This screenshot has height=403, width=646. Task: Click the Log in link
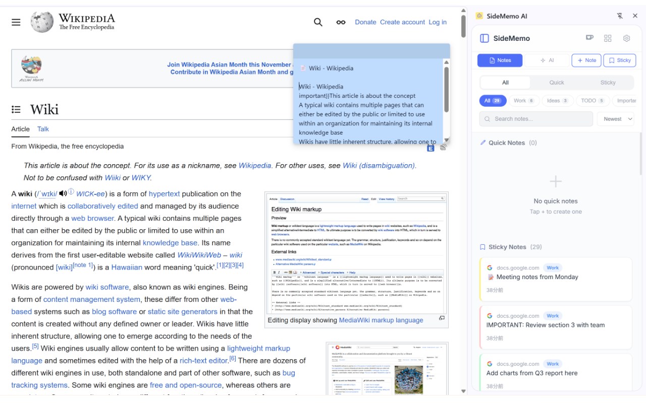[438, 22]
